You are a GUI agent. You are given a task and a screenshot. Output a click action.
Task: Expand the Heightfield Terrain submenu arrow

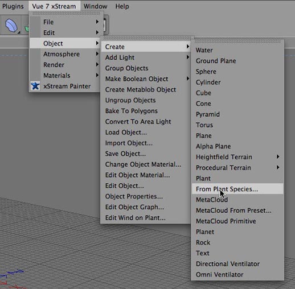[278, 156]
